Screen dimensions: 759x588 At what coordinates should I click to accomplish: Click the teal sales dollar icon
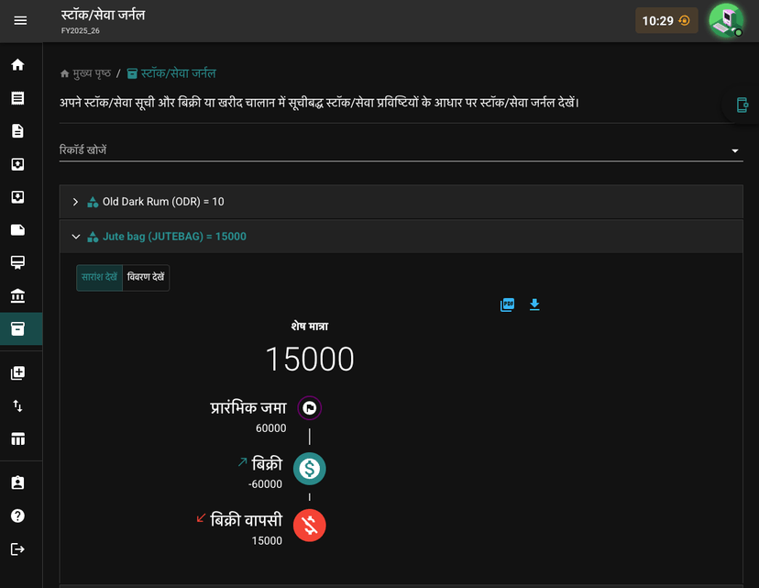click(x=309, y=469)
